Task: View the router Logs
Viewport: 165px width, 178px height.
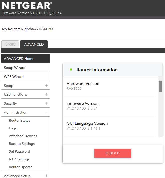Action: pyautogui.click(x=13, y=128)
